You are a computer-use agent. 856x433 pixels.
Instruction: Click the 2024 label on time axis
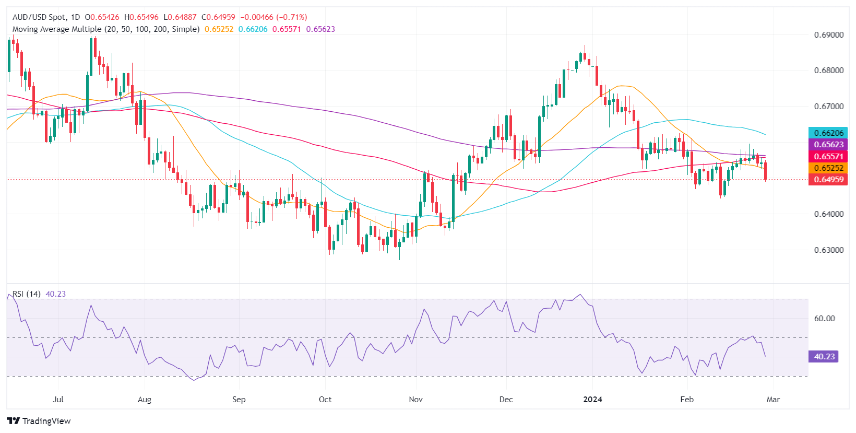pyautogui.click(x=592, y=400)
